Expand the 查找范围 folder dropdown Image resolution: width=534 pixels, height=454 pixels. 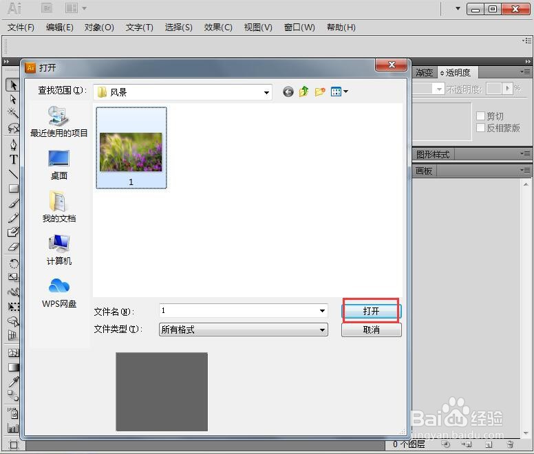pyautogui.click(x=266, y=92)
